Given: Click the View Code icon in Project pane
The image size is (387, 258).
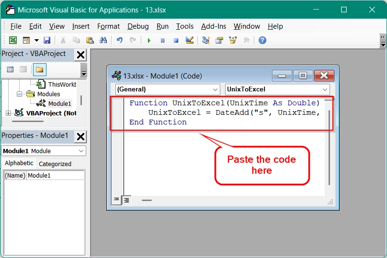Looking at the screenshot, I should coord(10,69).
